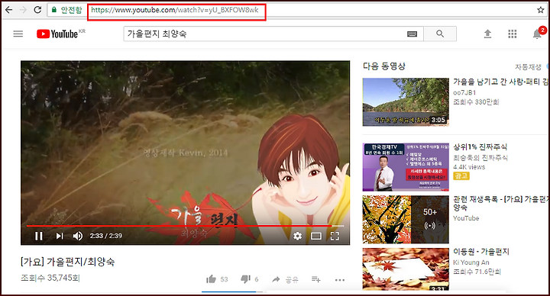
Task: Skip to the next video
Action: tap(60, 236)
